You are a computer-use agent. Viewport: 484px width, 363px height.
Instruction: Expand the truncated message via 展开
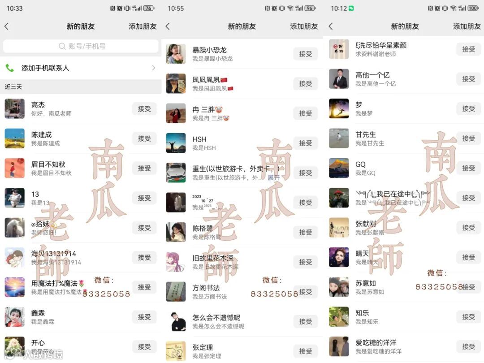pyautogui.click(x=273, y=177)
